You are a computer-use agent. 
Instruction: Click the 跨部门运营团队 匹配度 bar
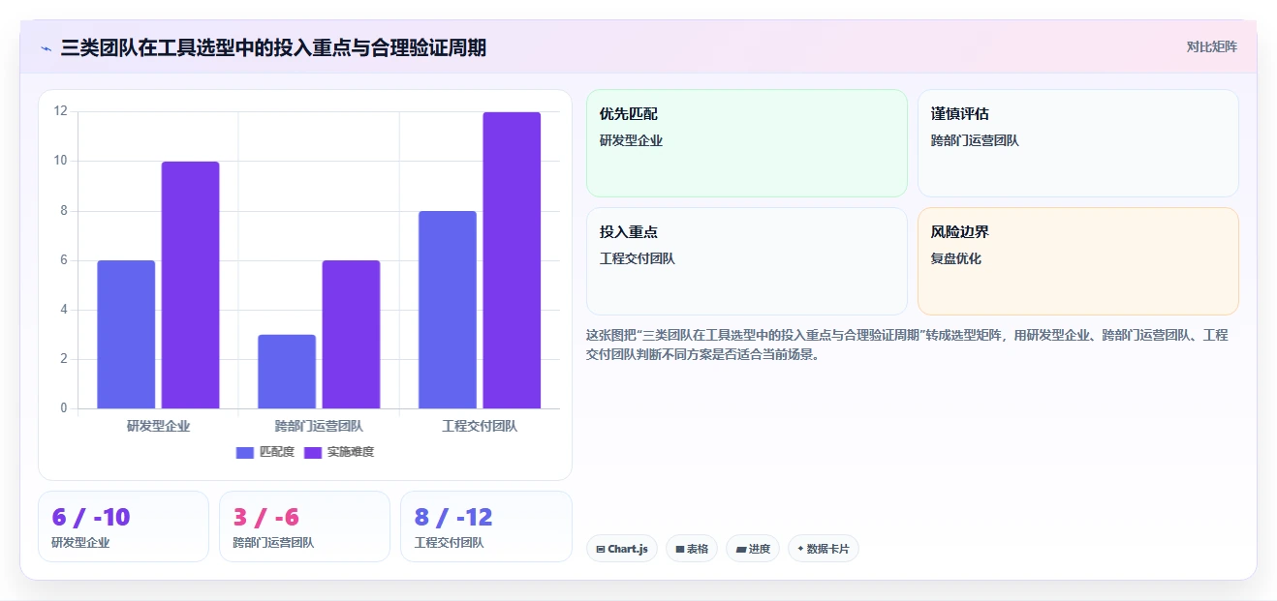click(287, 372)
